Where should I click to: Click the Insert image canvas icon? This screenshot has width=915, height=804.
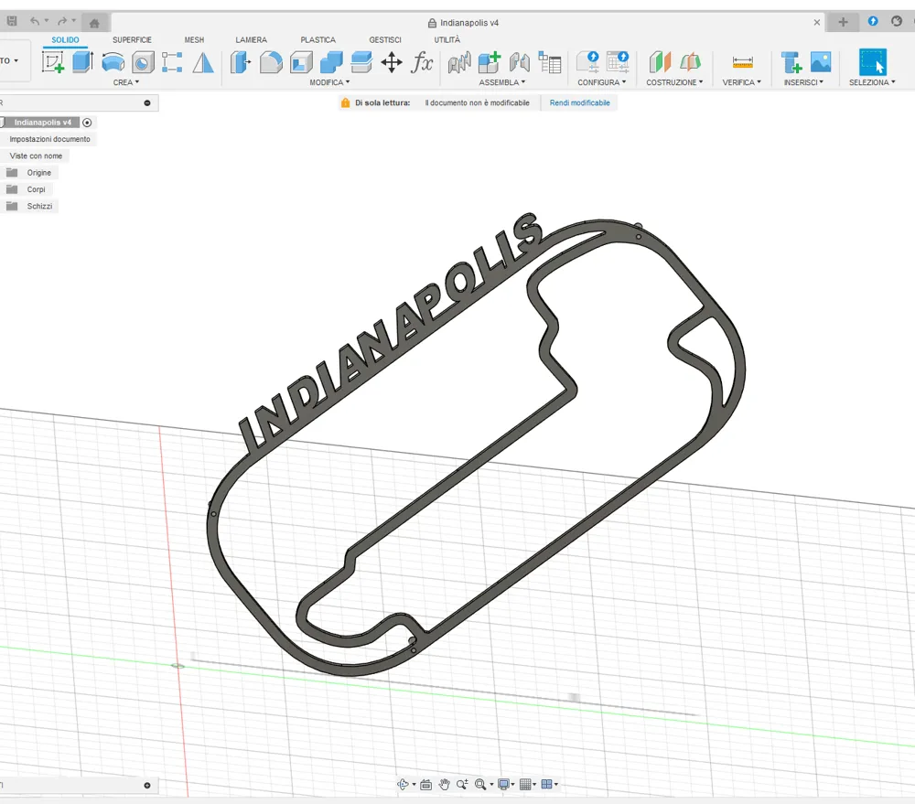(821, 62)
